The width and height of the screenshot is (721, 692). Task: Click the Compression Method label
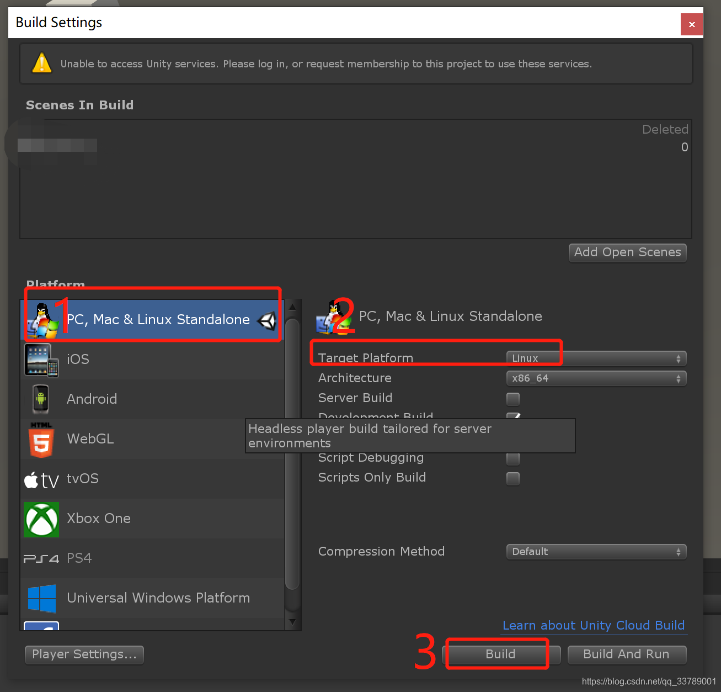pyautogui.click(x=381, y=552)
